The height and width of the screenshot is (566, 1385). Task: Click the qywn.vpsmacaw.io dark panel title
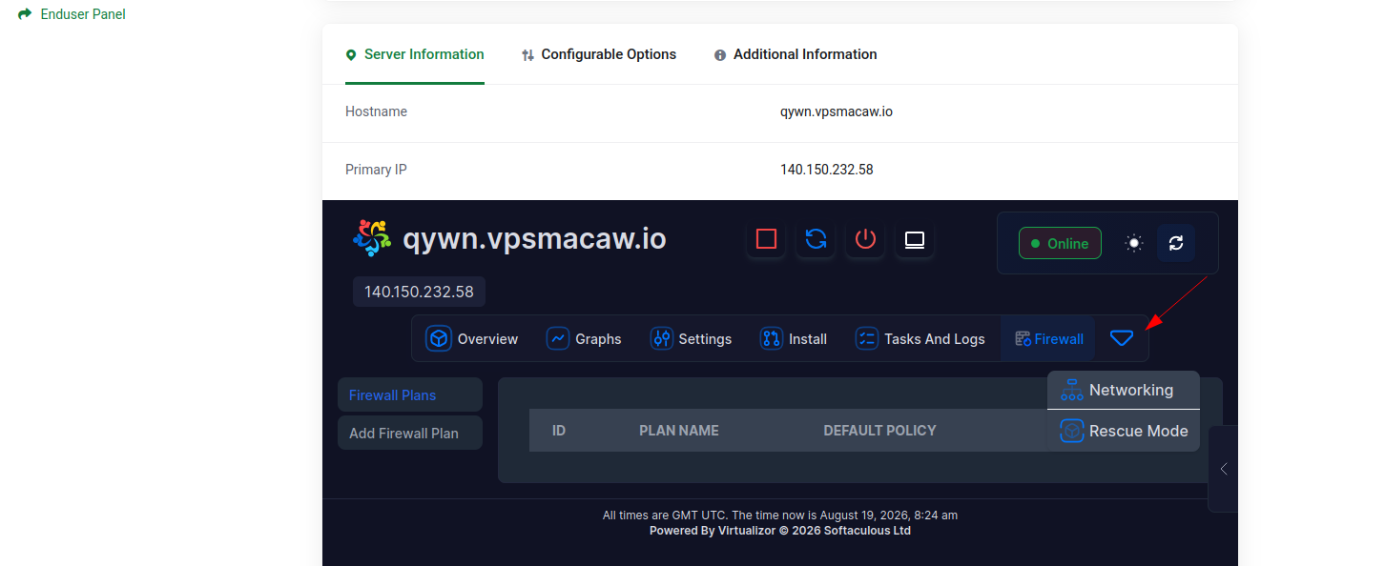pyautogui.click(x=534, y=238)
